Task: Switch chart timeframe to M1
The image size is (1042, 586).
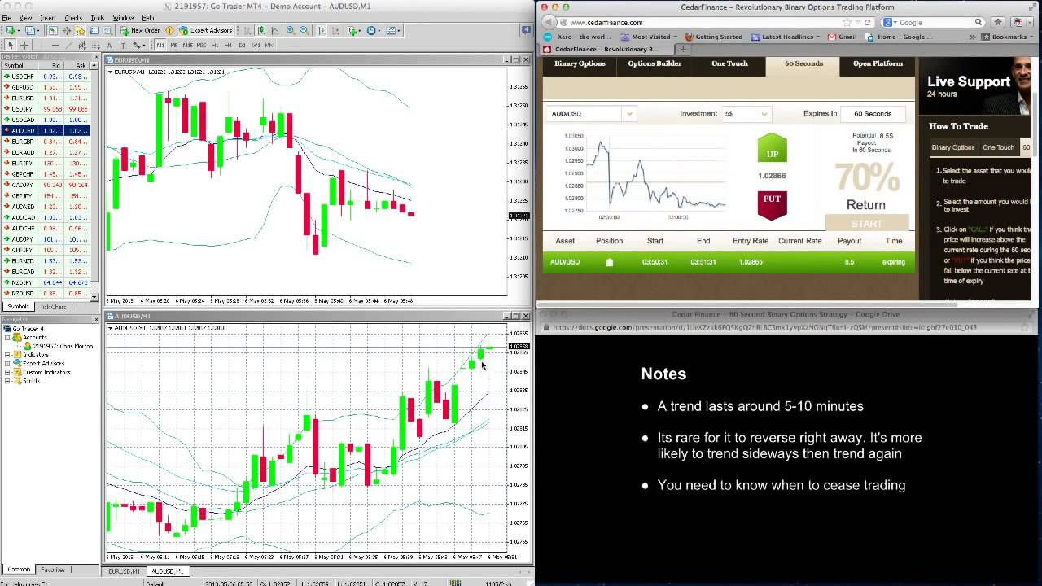Action: pyautogui.click(x=160, y=45)
